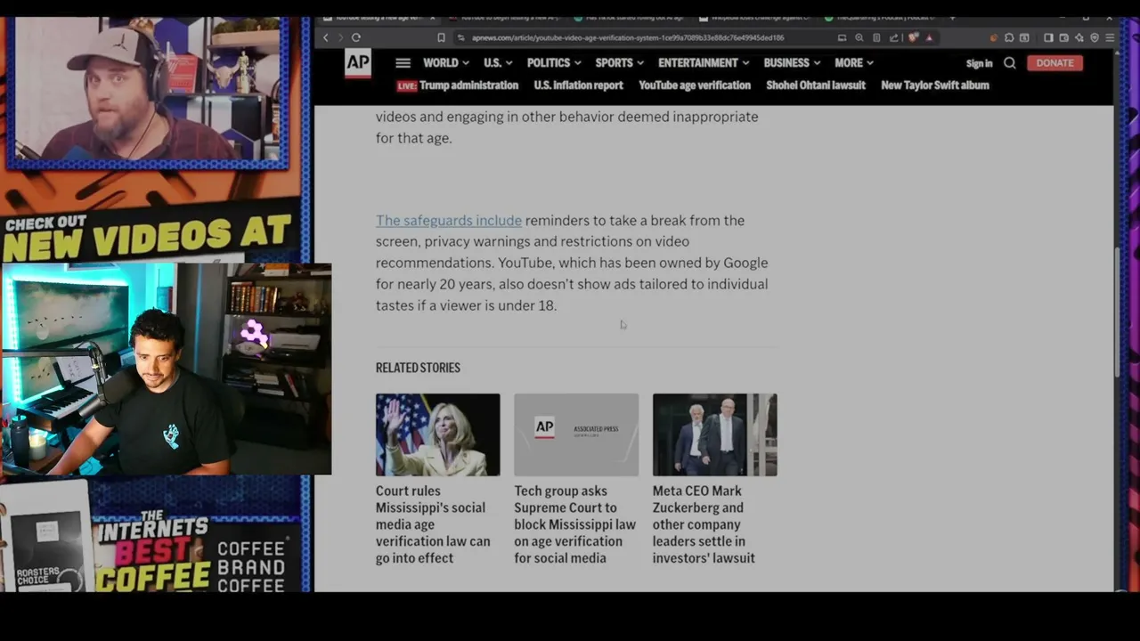Expand the WORLD dropdown
Image resolution: width=1140 pixels, height=641 pixels.
(x=446, y=63)
